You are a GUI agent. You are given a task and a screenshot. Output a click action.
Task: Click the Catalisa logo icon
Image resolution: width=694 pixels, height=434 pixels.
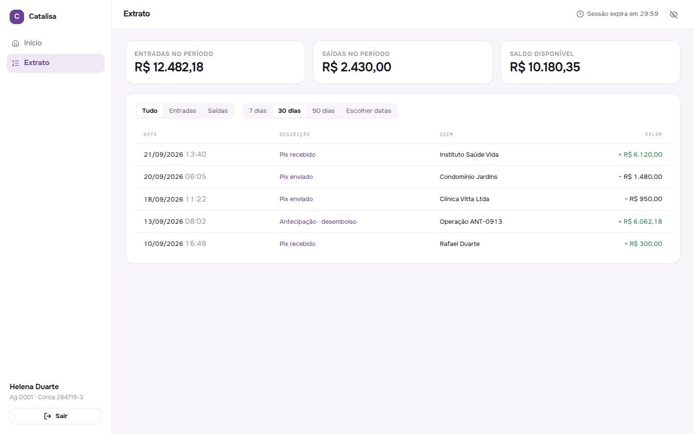pos(17,16)
